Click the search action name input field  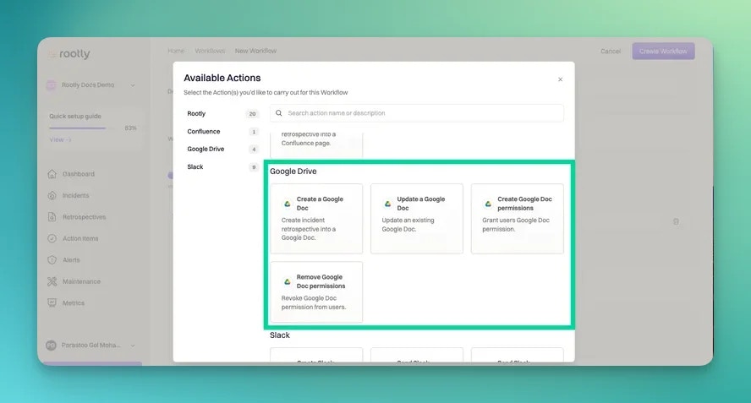click(x=417, y=113)
